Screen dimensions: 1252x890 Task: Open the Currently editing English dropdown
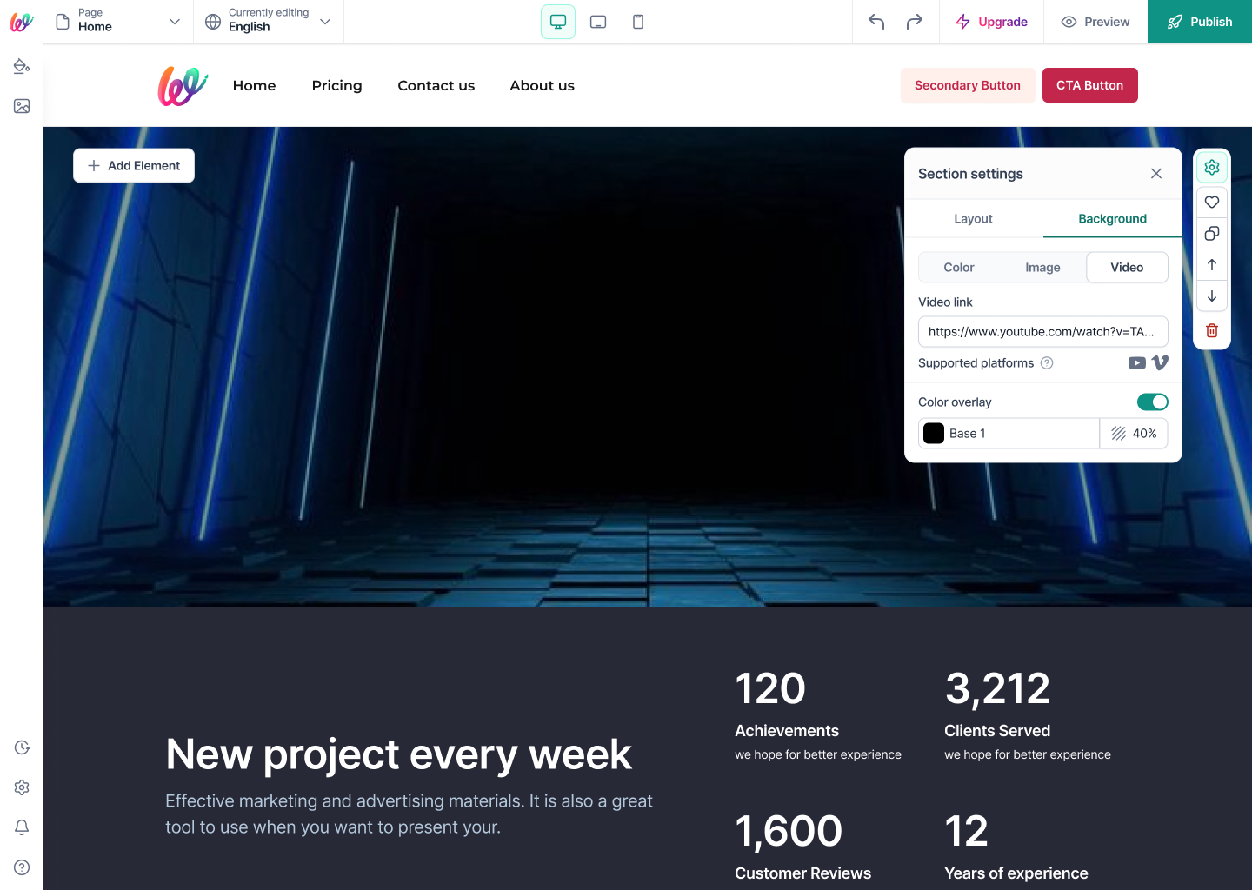pos(269,22)
